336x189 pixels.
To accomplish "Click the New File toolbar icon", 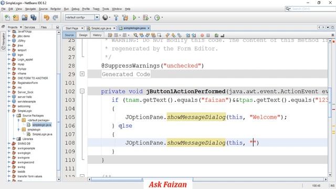I will [7, 17].
